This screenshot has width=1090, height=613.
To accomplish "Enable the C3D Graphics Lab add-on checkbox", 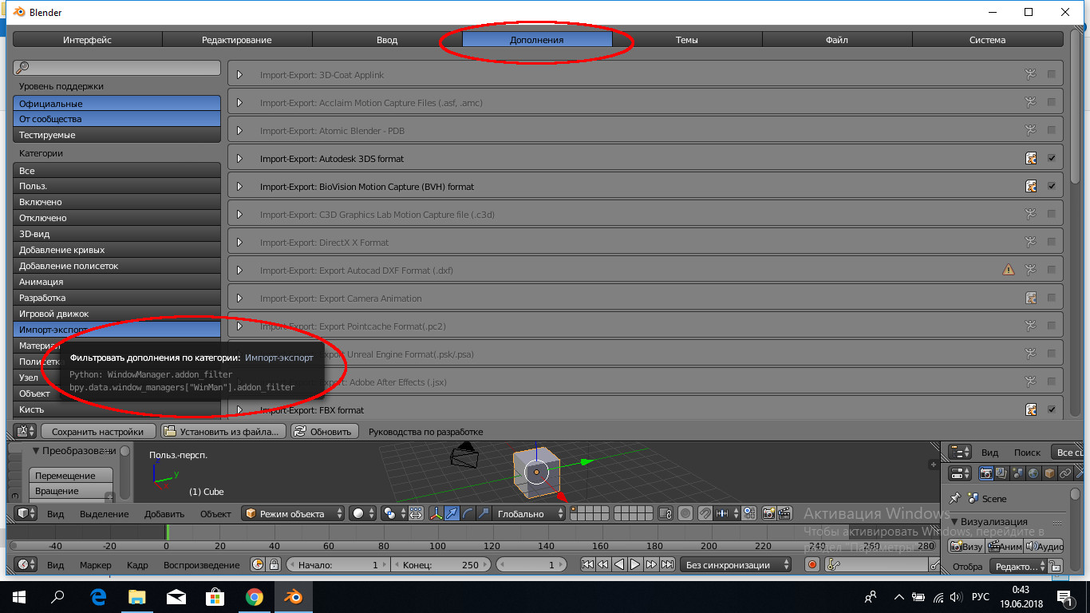I will coord(1052,214).
